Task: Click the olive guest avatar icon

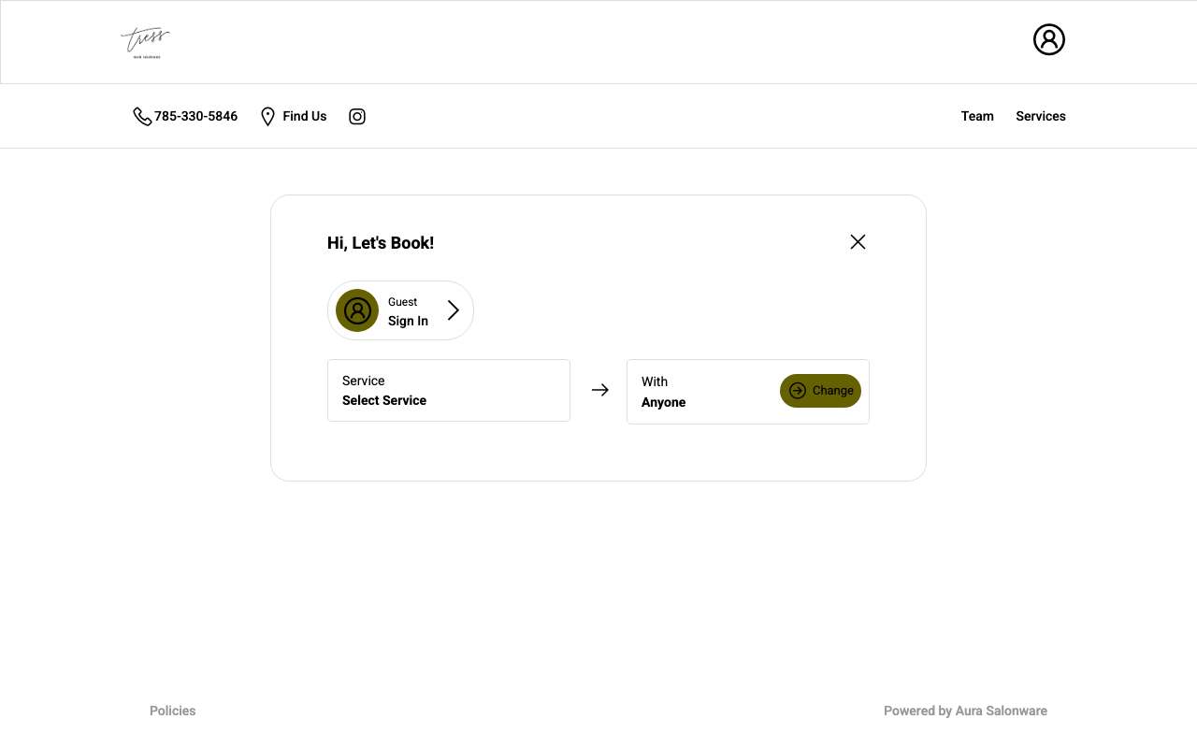Action: coord(357,310)
